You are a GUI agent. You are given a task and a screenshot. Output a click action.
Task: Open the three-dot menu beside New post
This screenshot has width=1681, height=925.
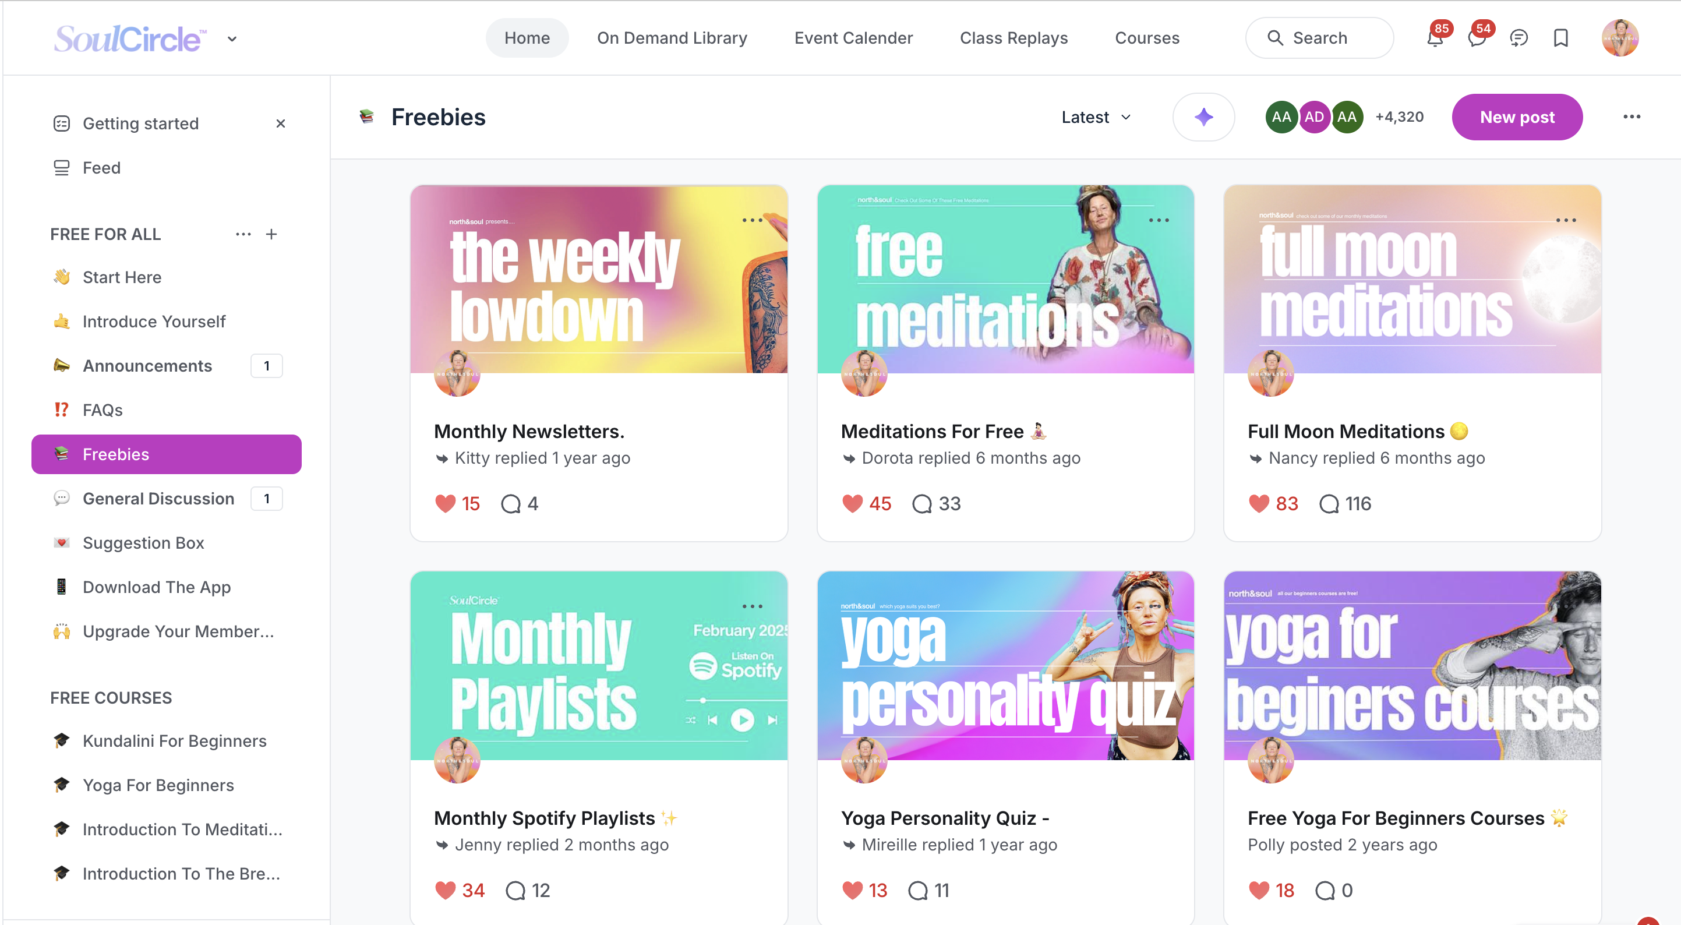(x=1632, y=116)
